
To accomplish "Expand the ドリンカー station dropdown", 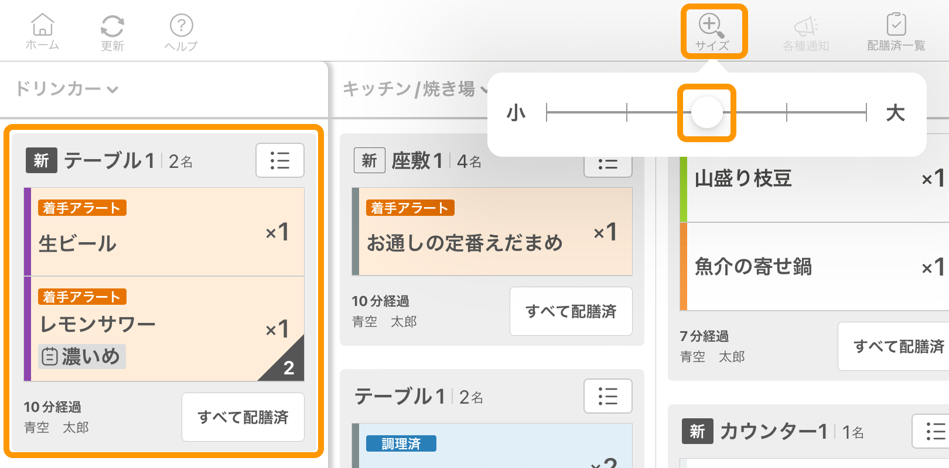I will pyautogui.click(x=67, y=89).
